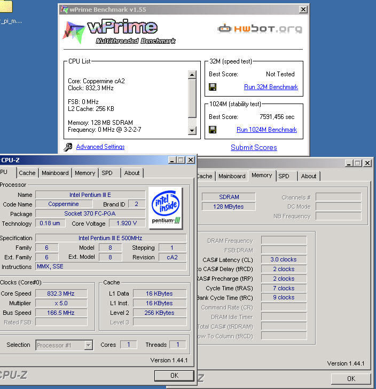Switch to Mainboard tab in Memory window
The image size is (376, 389).
point(232,176)
